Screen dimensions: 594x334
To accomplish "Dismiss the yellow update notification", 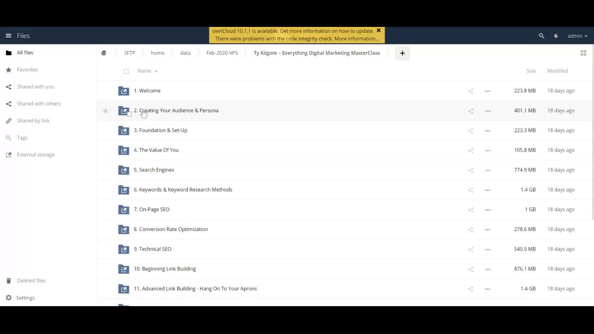I will [x=378, y=31].
